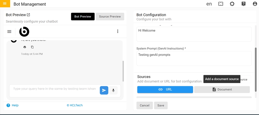259x115 pixels.
Task: Print the chat message
Action: [x=25, y=47]
